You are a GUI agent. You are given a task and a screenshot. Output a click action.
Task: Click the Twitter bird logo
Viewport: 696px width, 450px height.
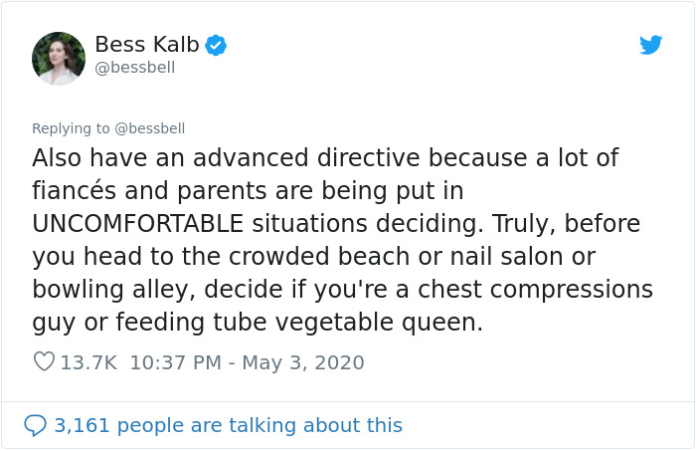650,45
